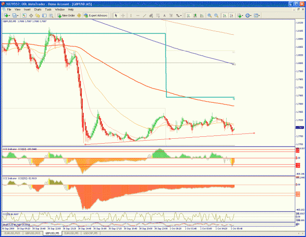
Task: Select the Text Label tool
Action: pos(171,16)
